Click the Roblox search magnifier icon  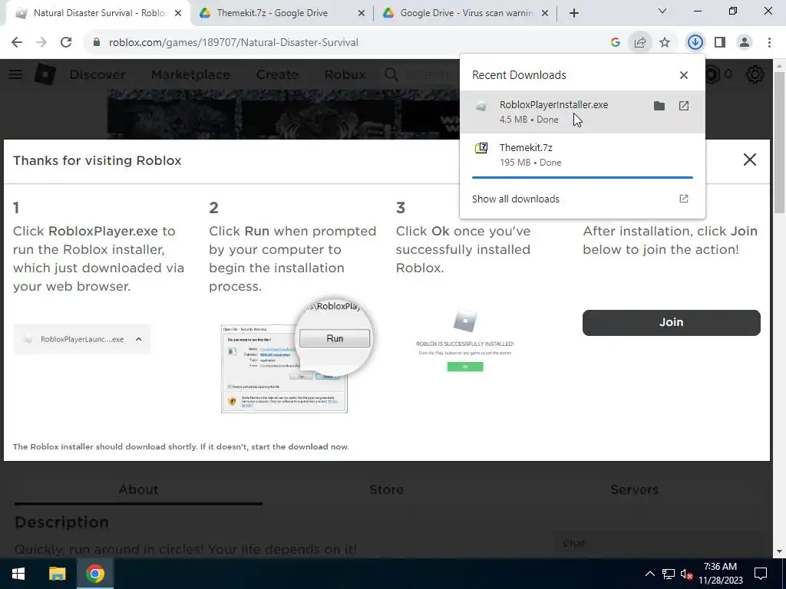391,74
